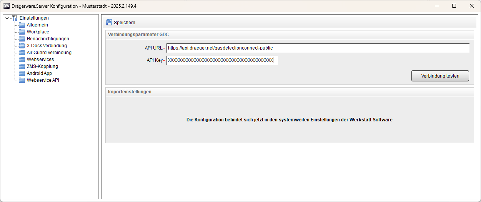Click the DW application icon in title bar
The width and height of the screenshot is (481, 202).
[7, 6]
